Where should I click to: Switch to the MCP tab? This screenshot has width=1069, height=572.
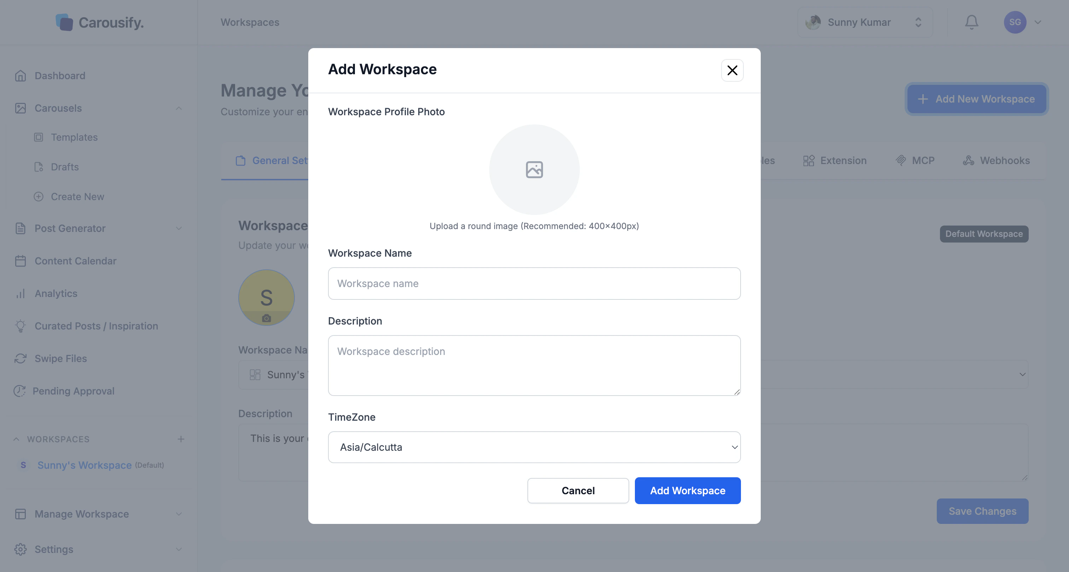click(915, 160)
